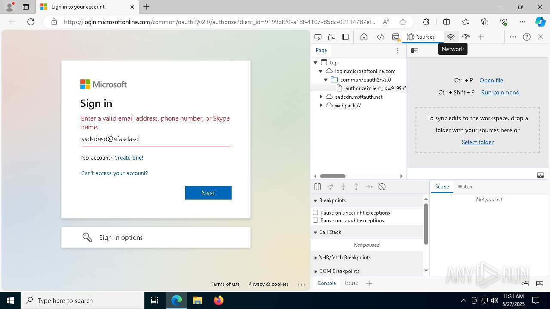Open the Elements panel icon
The image size is (550, 309).
(x=381, y=37)
